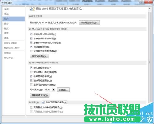Viewport: 154px width, 124px height.
Task: Click the 设置(T)... settings button
Action: [63, 90]
